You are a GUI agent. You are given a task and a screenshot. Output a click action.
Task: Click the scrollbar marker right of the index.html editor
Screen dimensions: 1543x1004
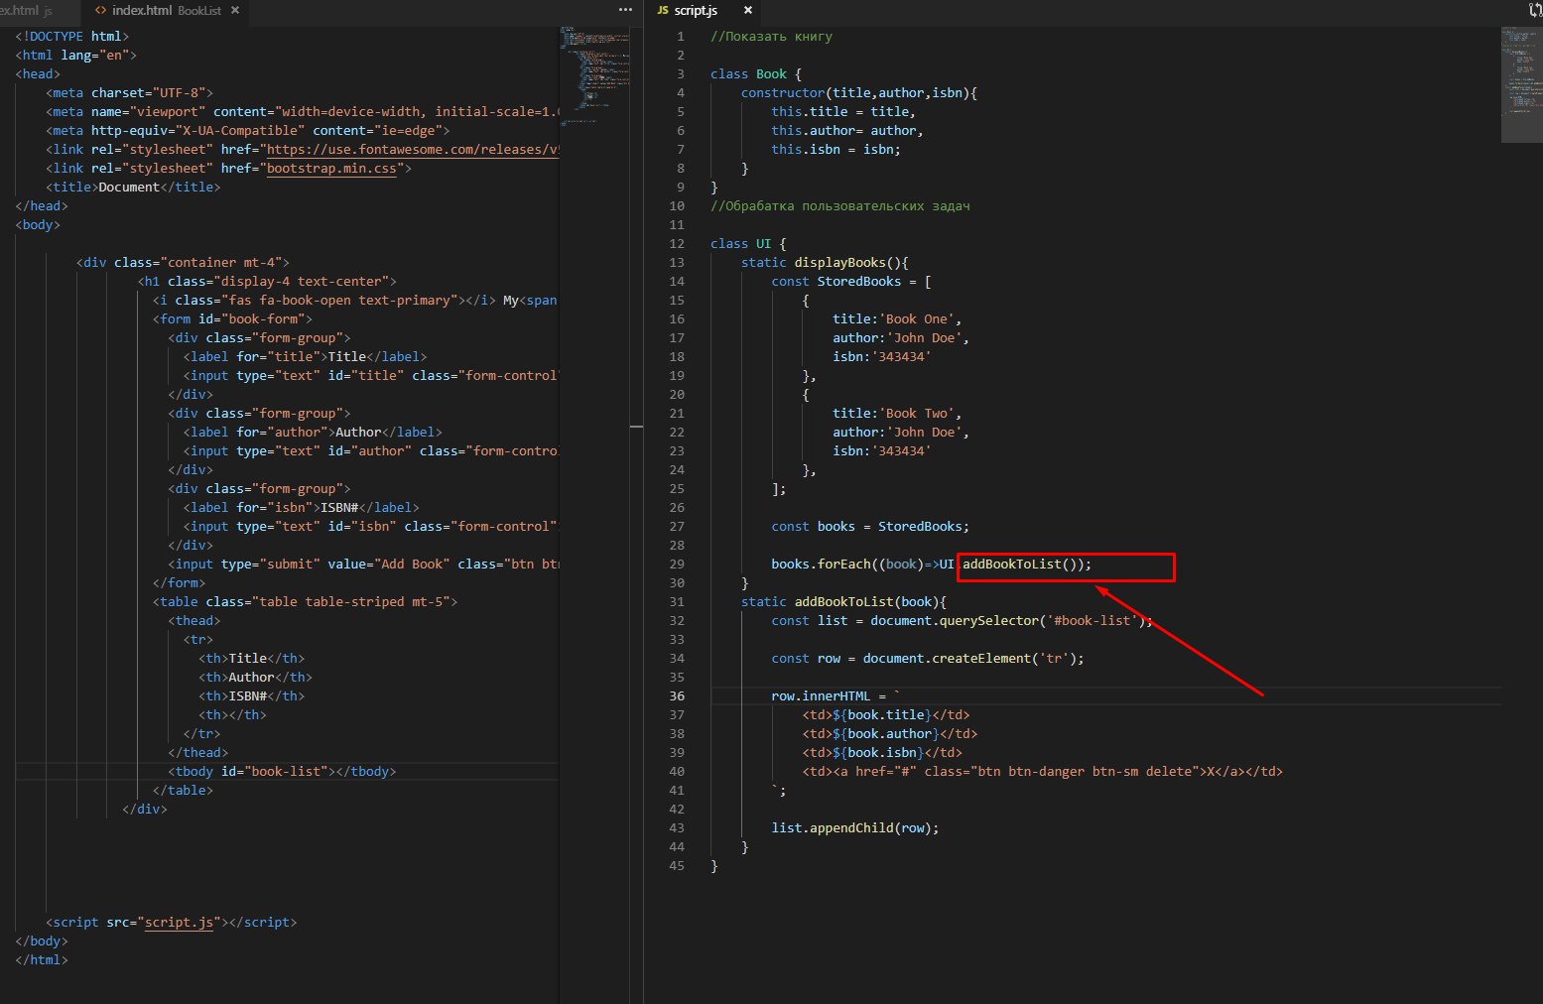(636, 427)
